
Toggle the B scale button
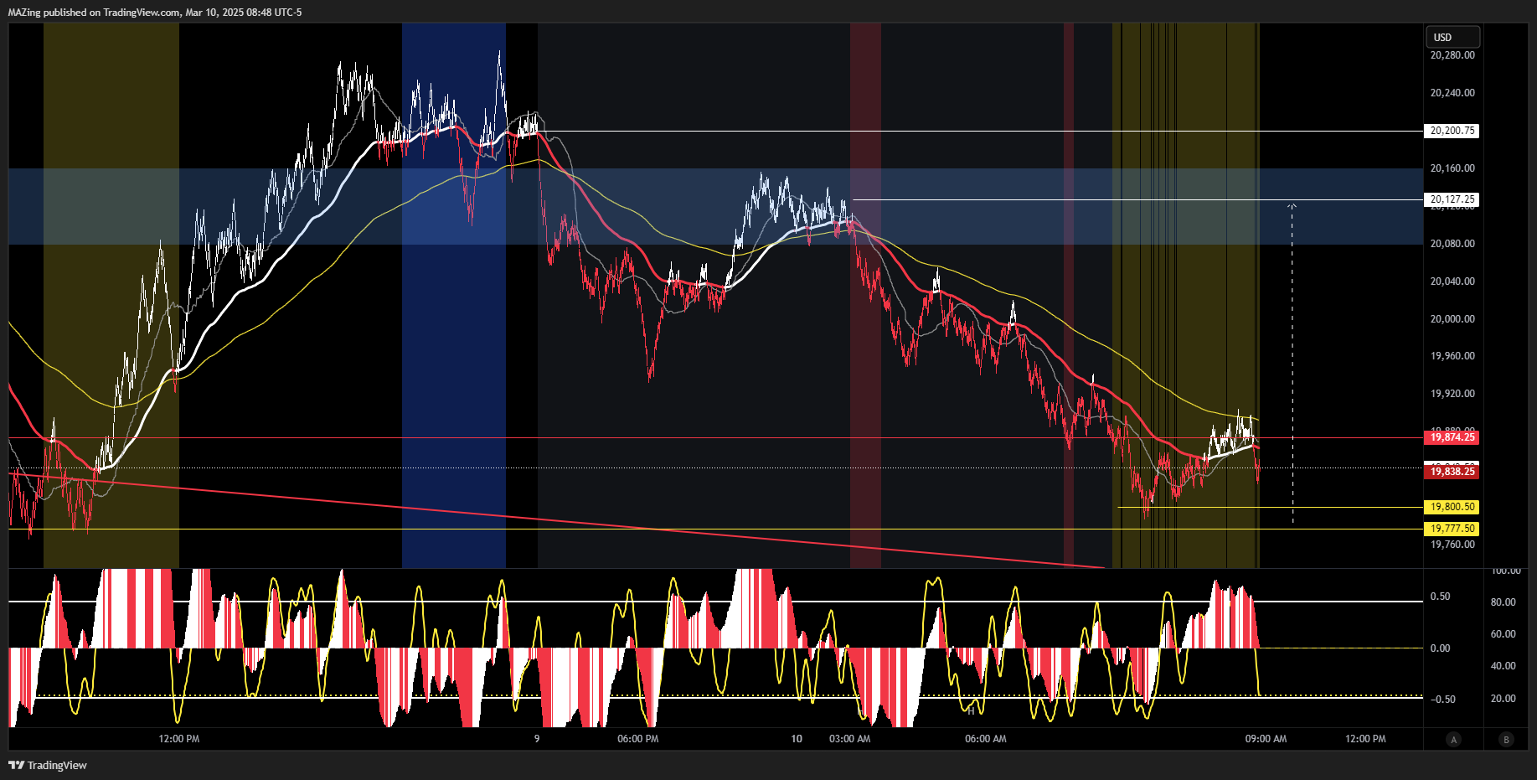click(x=1507, y=739)
